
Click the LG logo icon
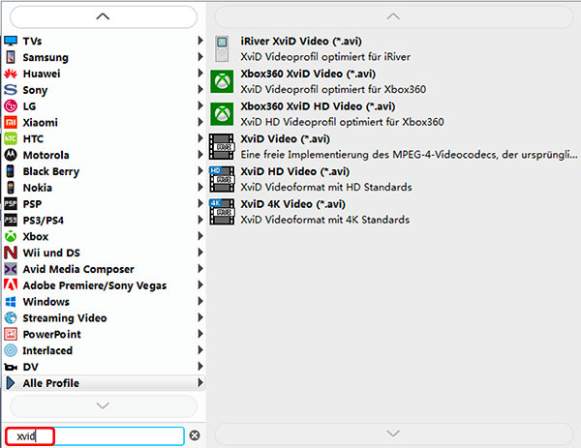tap(11, 105)
